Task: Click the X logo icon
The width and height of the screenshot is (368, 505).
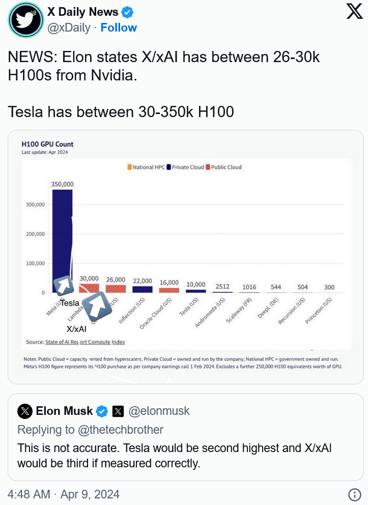Action: (x=354, y=12)
